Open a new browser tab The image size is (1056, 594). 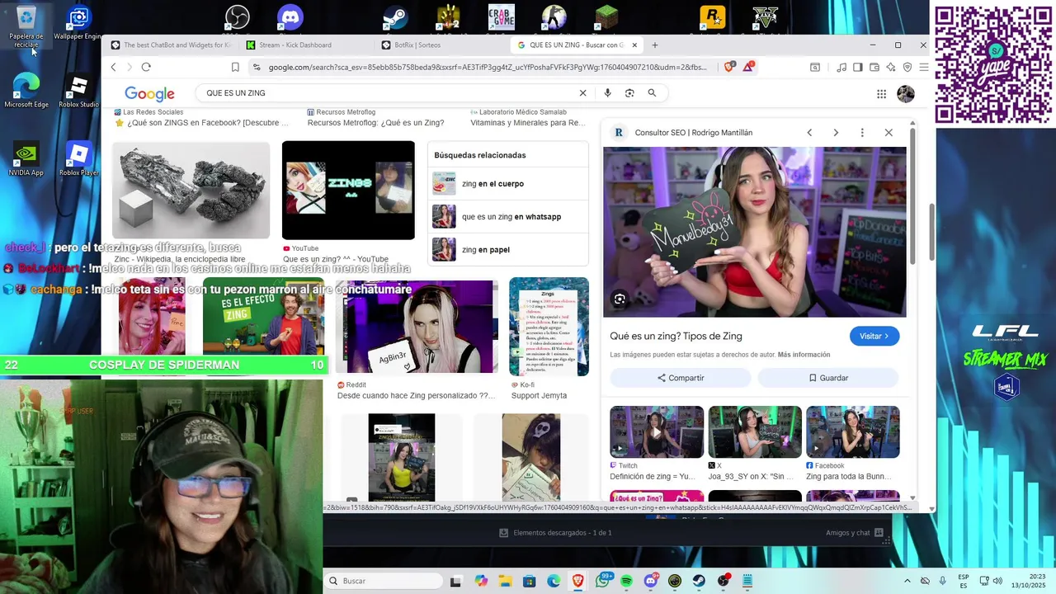[655, 45]
